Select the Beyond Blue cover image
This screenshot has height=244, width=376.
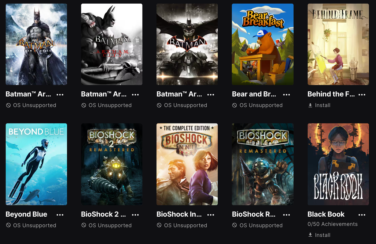click(36, 164)
